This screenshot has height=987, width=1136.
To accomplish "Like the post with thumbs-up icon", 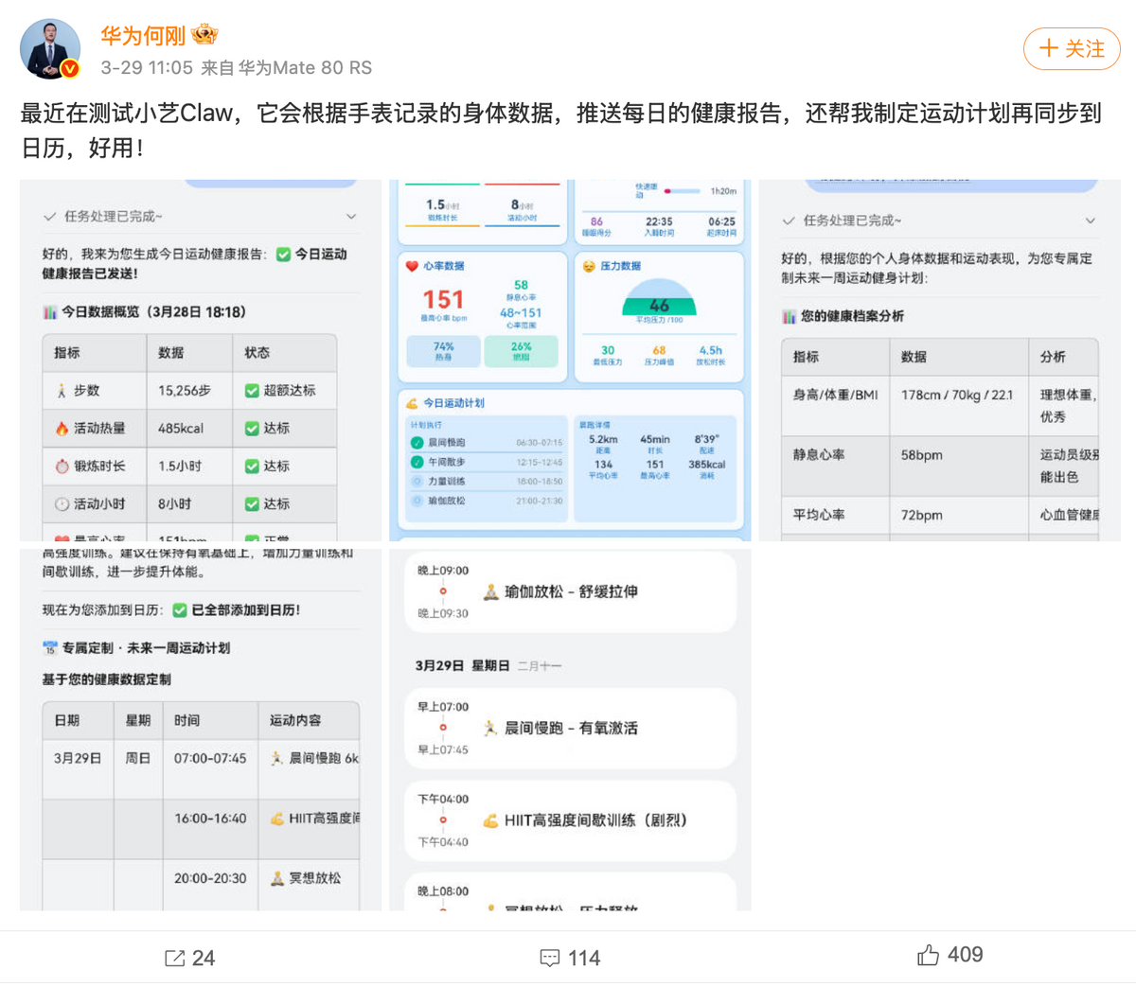I will [x=928, y=955].
